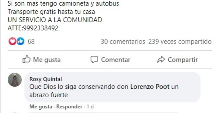218x113 pixels.
Task: Click the 'abrazo fuerte' comment text
Action: [49, 95]
